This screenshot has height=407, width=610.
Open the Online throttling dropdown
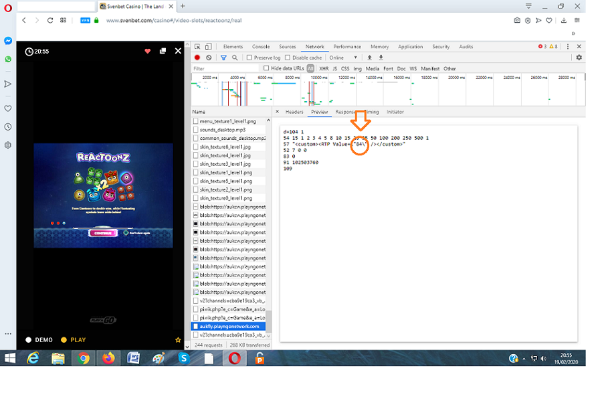344,58
